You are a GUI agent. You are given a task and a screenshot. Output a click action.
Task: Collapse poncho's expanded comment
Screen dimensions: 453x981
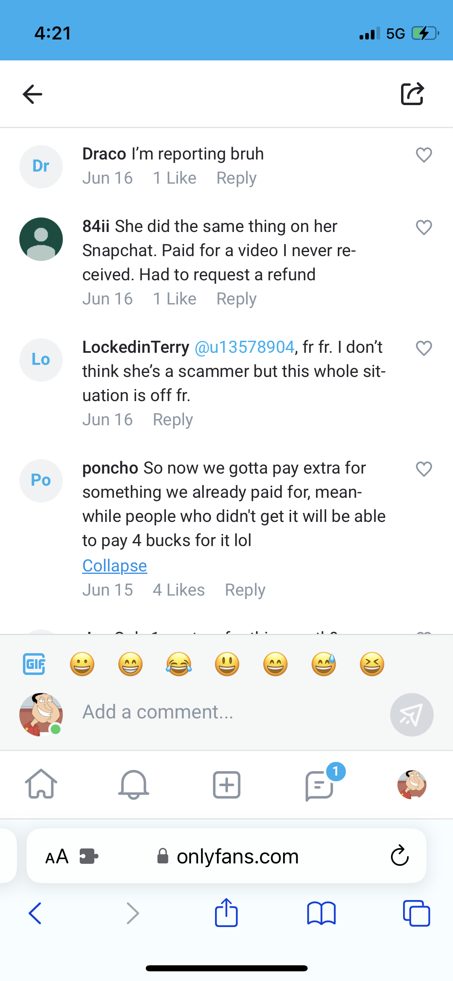click(x=115, y=566)
